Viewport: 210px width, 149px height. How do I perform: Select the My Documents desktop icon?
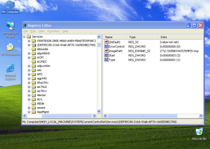click(x=10, y=48)
